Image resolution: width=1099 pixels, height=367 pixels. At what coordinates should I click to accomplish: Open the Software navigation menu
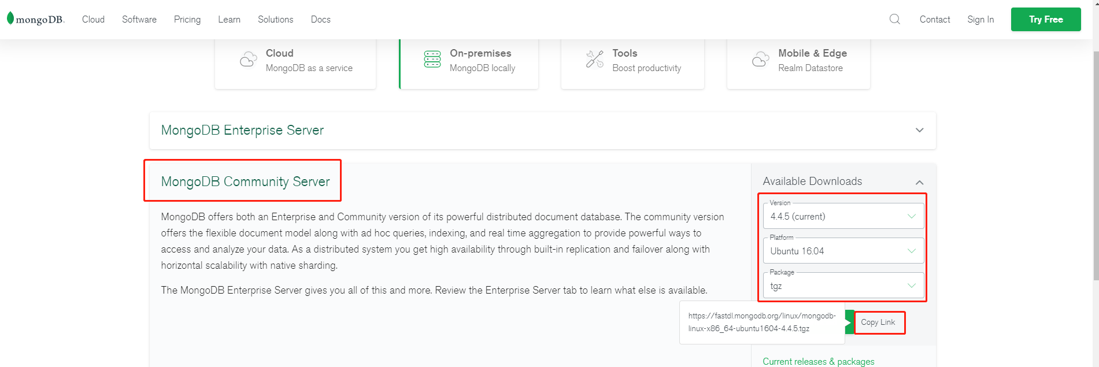pyautogui.click(x=139, y=19)
